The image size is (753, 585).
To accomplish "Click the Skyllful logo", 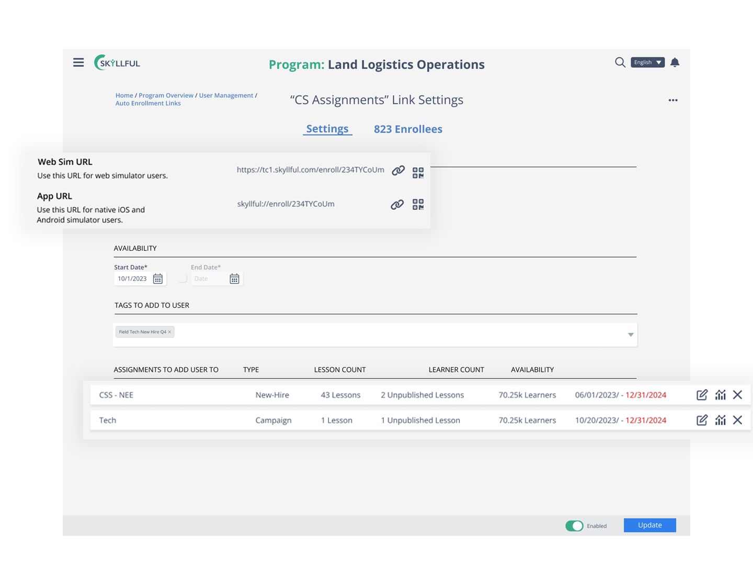I will (117, 63).
